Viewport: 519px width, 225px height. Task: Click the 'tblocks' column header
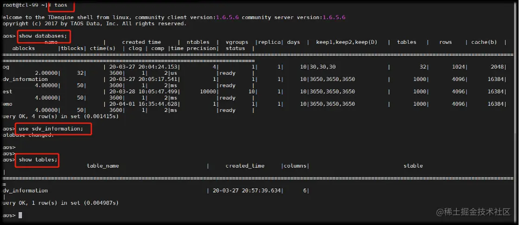(x=72, y=48)
